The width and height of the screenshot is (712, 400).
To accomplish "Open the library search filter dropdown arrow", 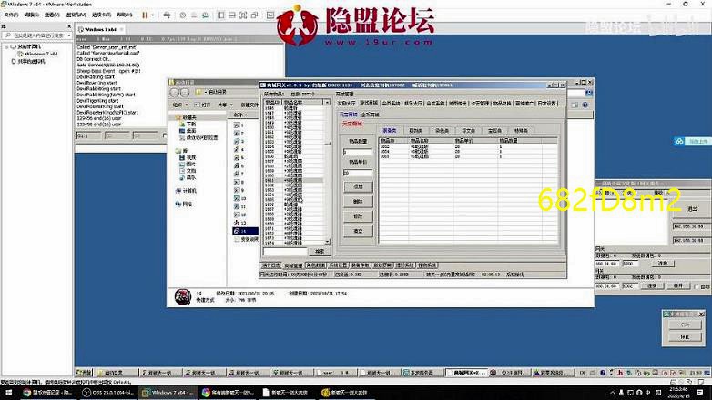I will pyautogui.click(x=69, y=35).
